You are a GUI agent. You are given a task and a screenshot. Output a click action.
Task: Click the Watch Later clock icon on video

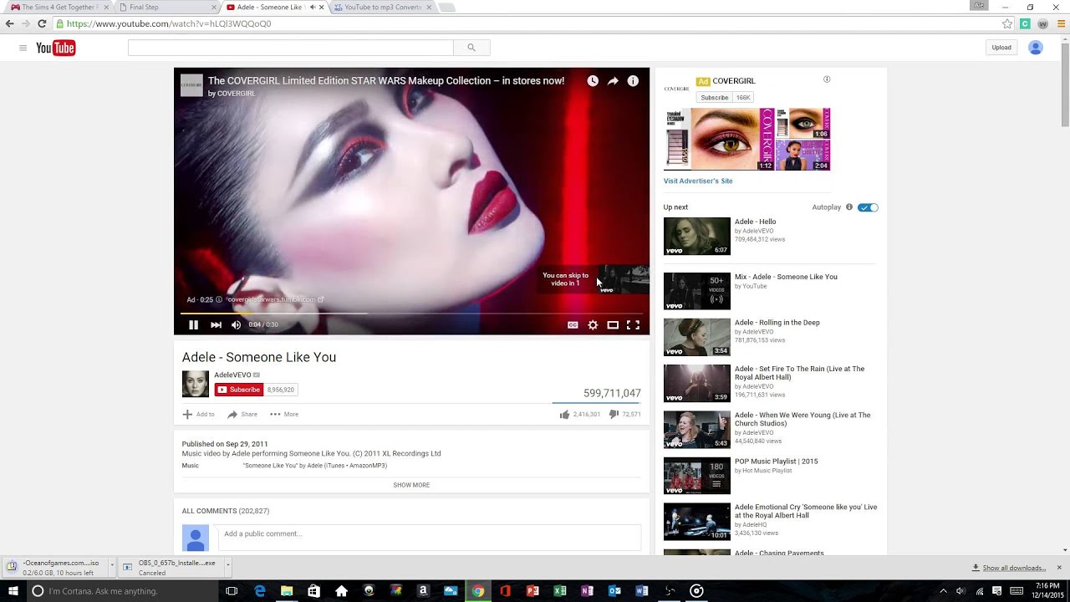pos(593,81)
